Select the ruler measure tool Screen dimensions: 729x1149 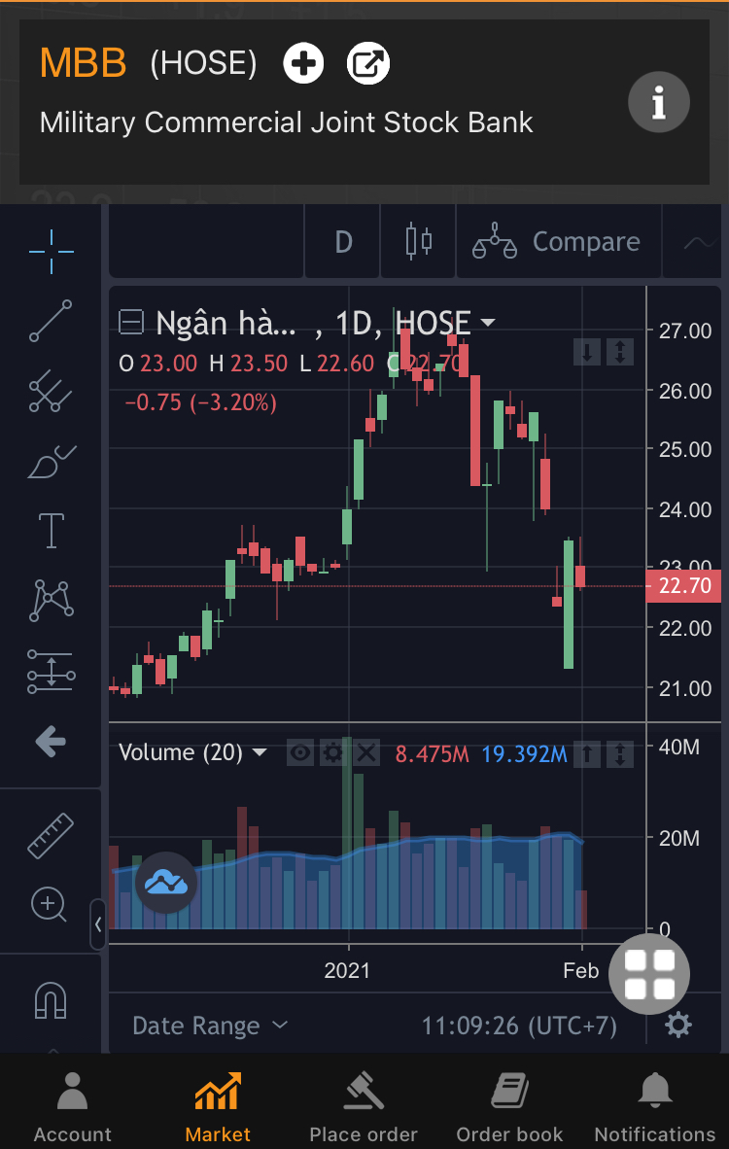point(51,835)
